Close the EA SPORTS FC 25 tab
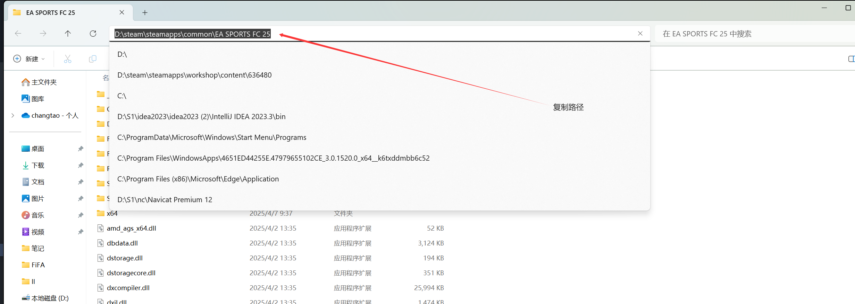 click(122, 12)
